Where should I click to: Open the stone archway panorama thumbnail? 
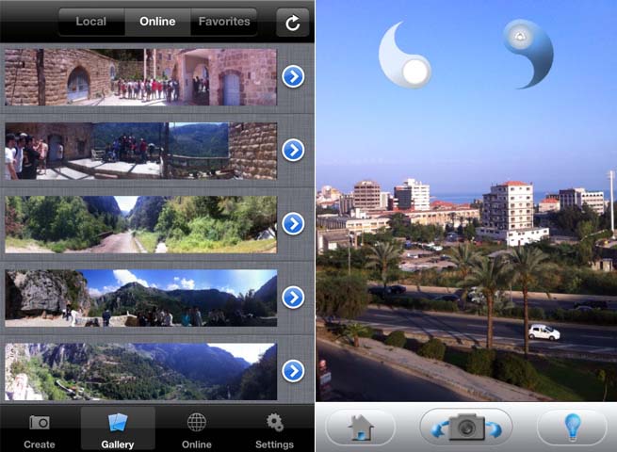click(140, 77)
